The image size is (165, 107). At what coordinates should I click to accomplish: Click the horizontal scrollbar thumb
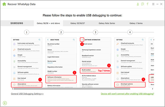point(72,89)
